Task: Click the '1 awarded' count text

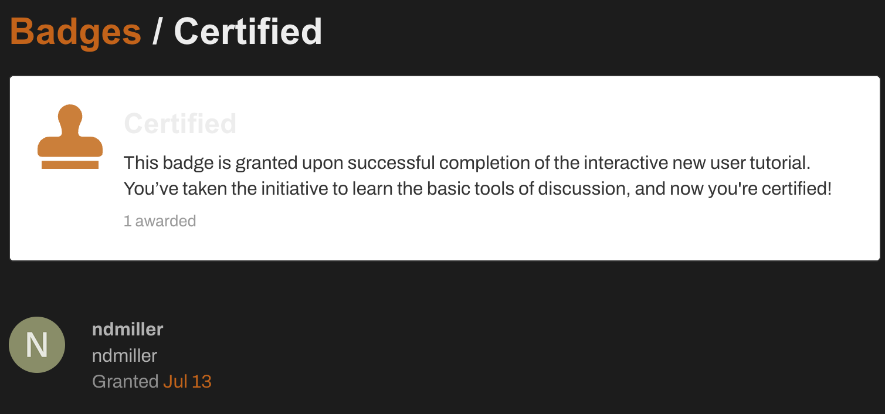Action: (160, 221)
